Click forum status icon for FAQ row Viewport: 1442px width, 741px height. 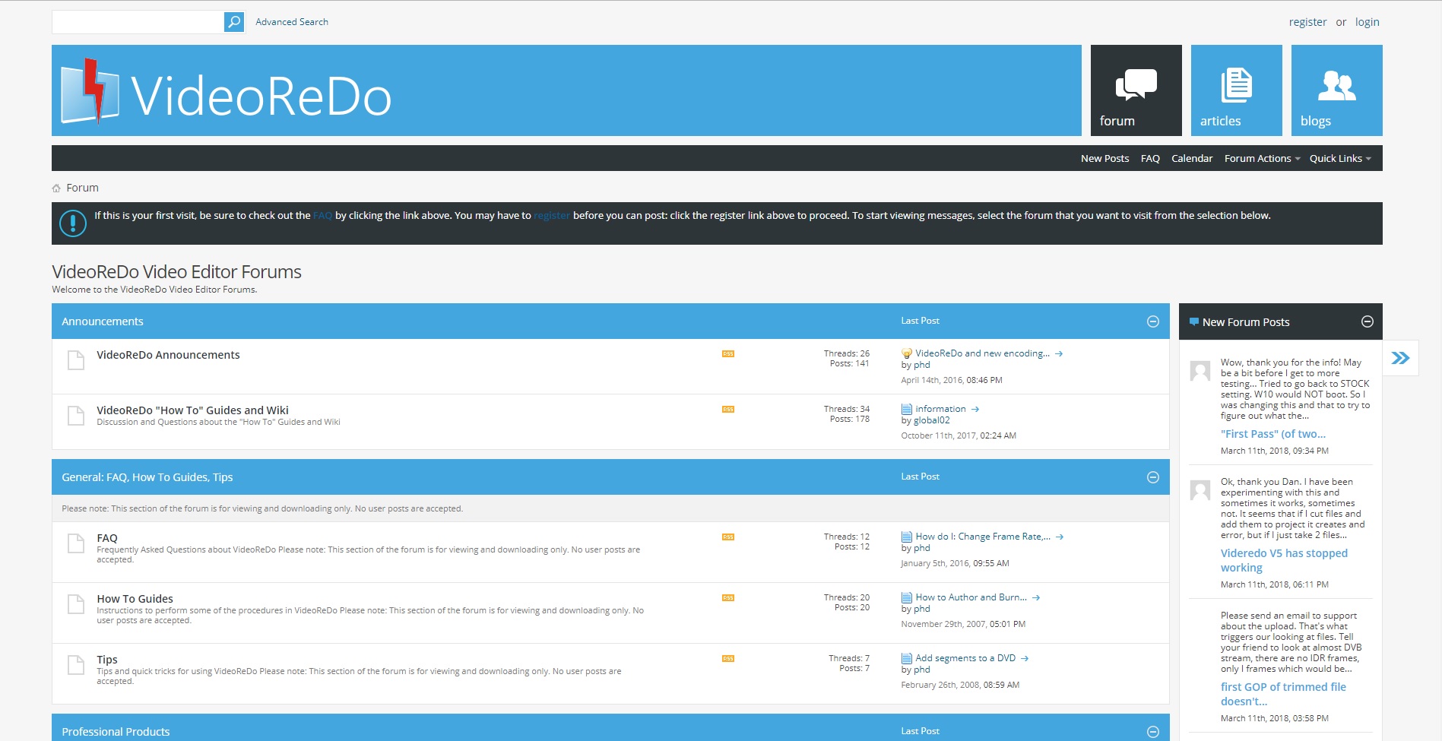point(76,543)
